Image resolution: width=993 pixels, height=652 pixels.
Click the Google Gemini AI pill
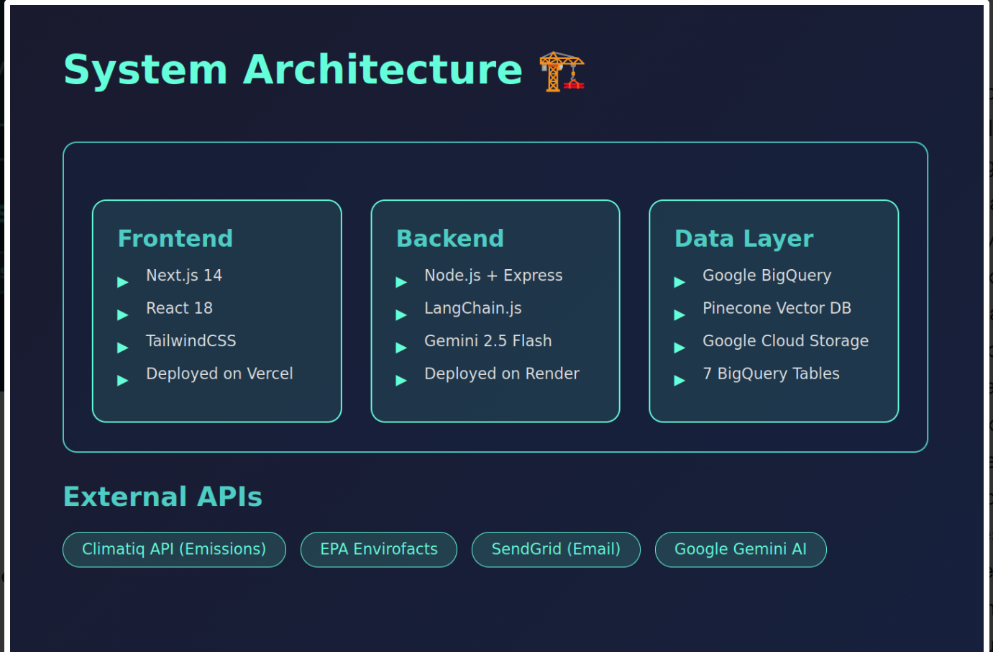(741, 550)
